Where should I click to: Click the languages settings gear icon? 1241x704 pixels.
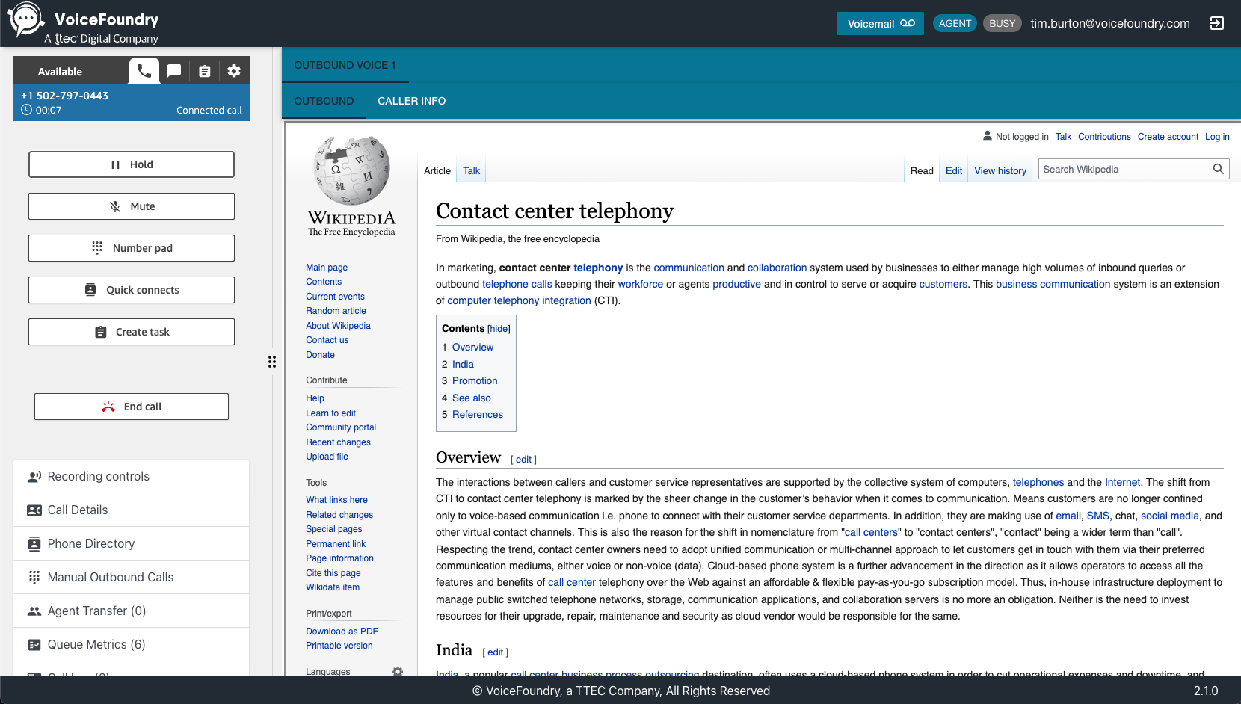point(398,672)
